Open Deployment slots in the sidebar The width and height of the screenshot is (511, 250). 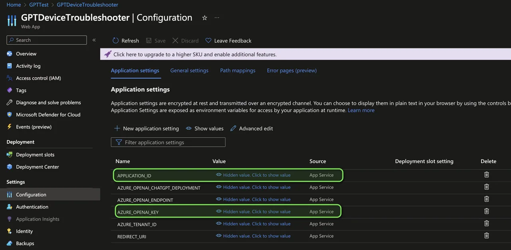point(35,155)
